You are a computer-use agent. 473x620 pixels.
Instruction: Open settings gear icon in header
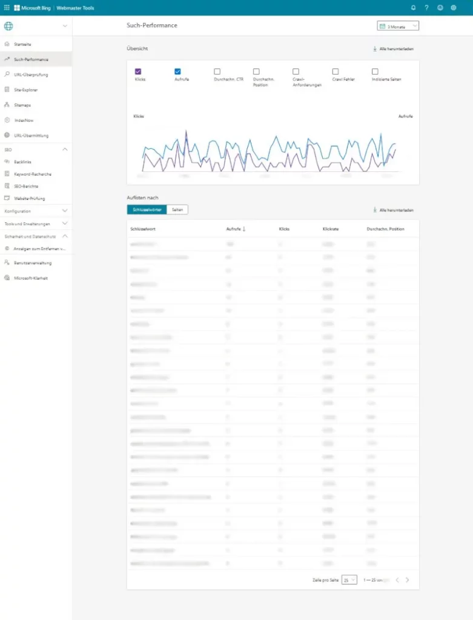453,8
